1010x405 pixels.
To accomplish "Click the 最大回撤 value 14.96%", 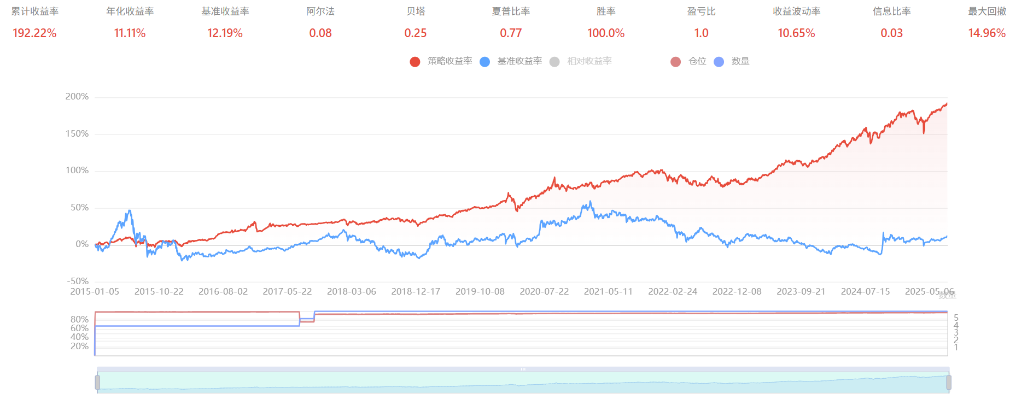I will (x=986, y=33).
